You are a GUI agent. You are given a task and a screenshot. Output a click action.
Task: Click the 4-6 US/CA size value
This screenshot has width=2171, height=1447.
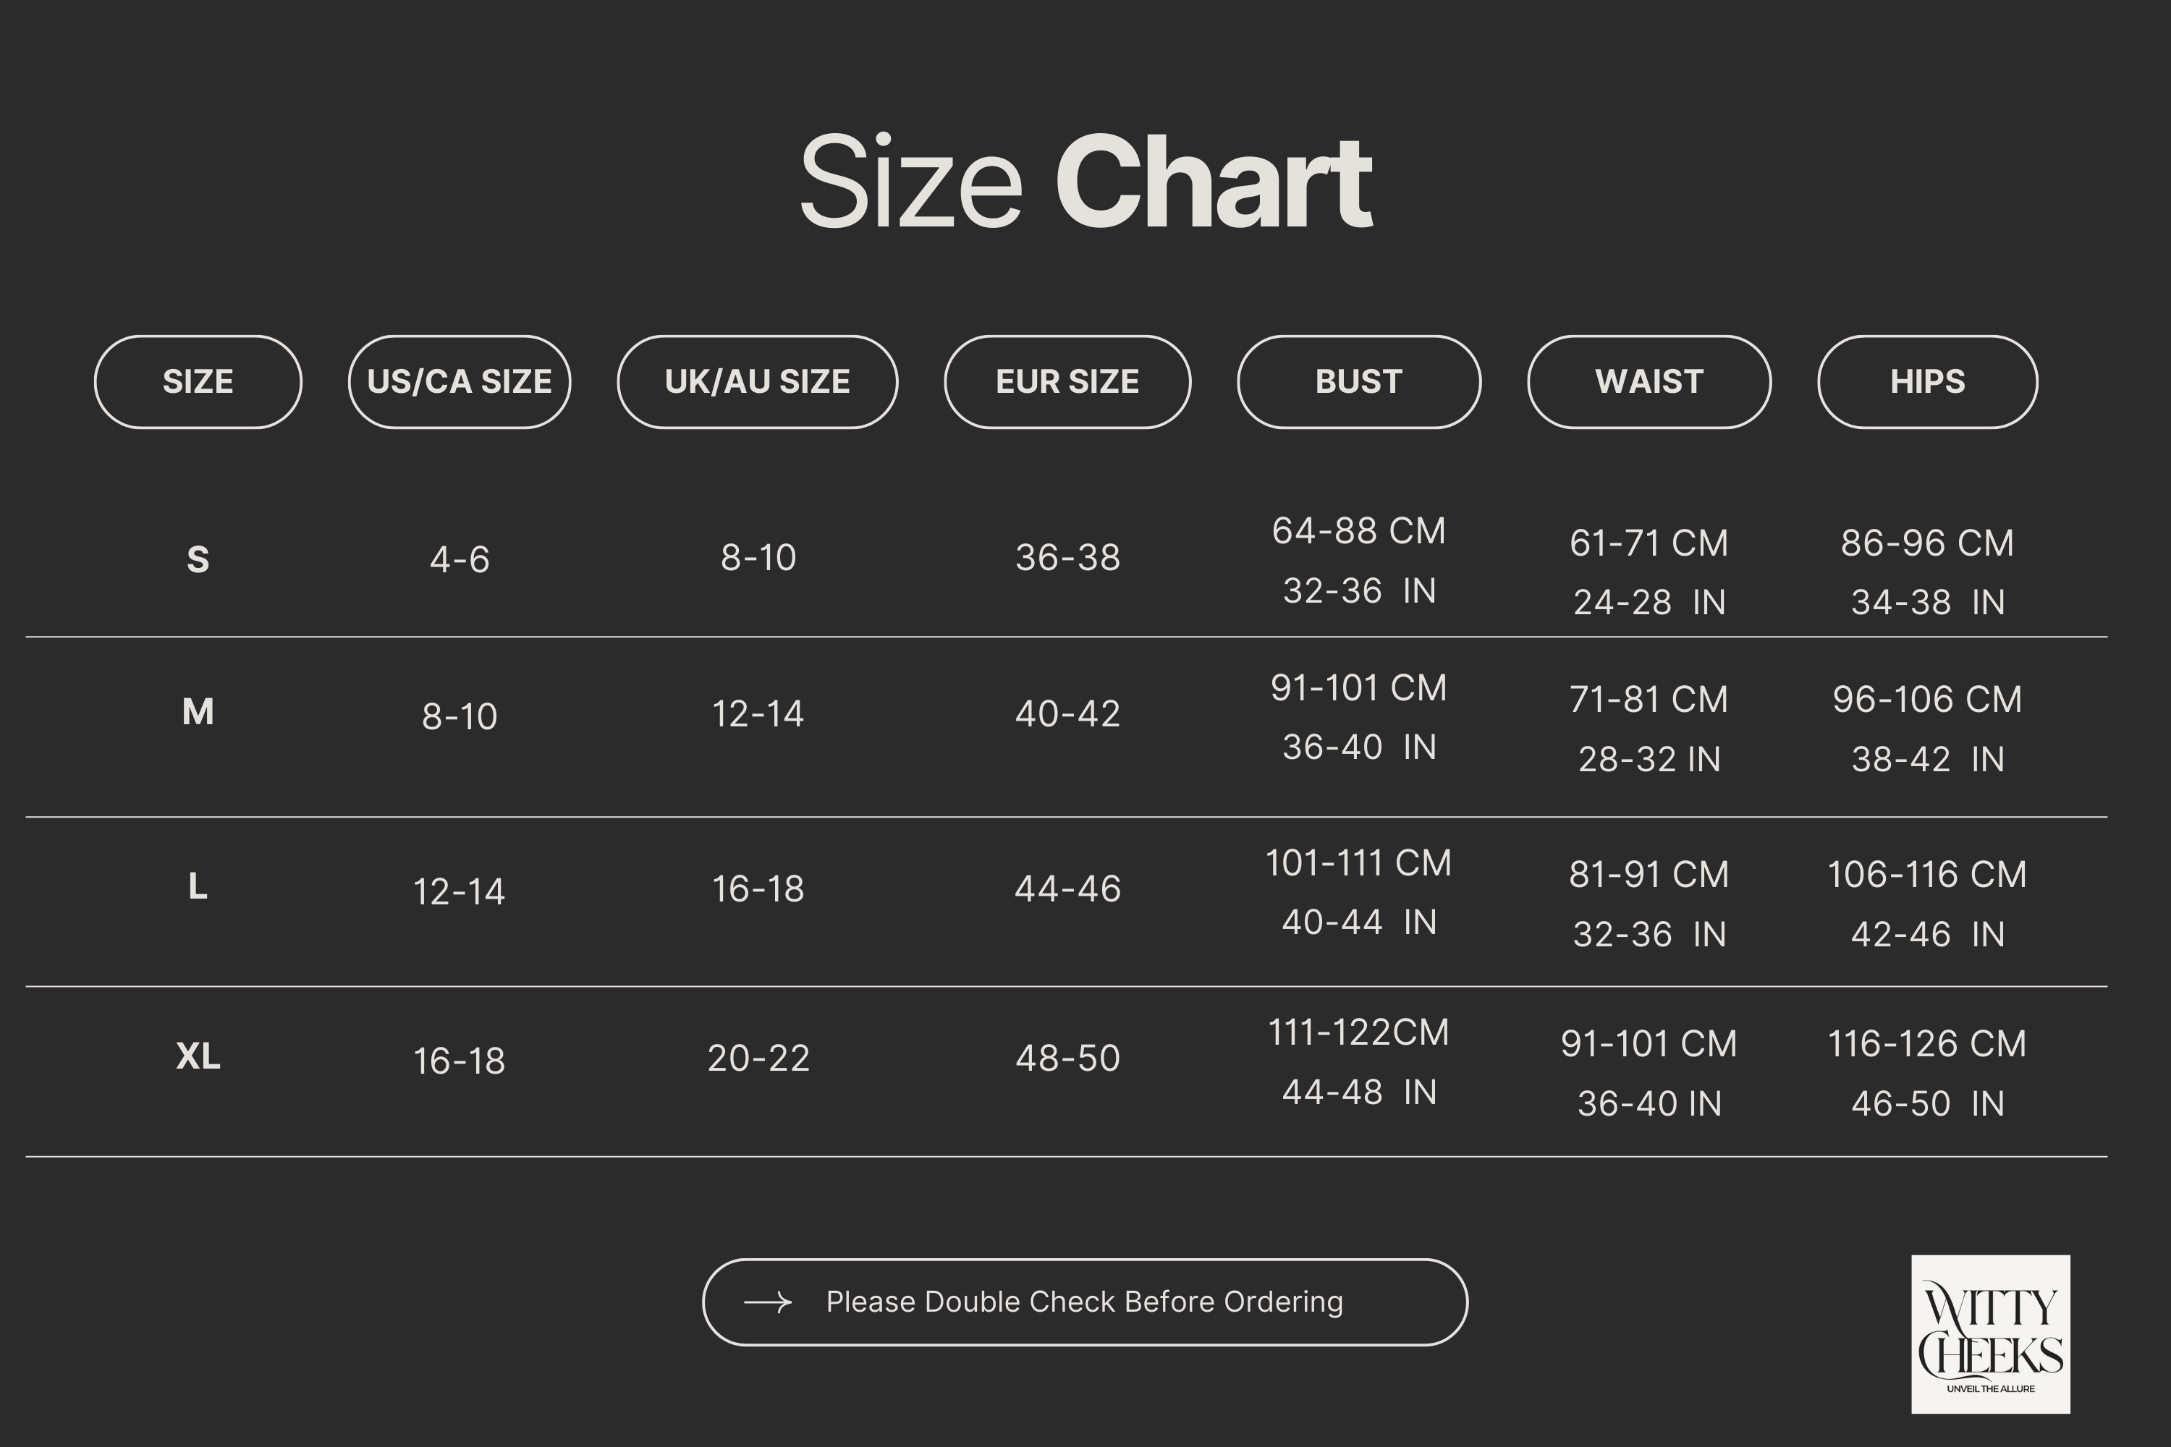coord(460,560)
